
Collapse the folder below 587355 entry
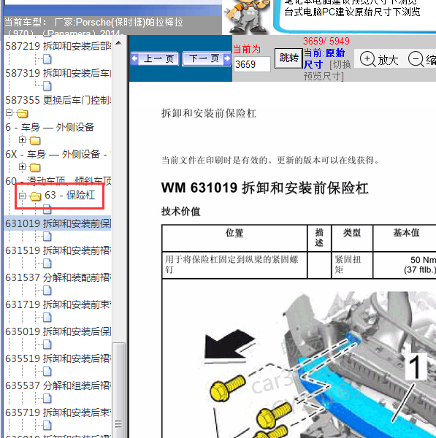9,113
